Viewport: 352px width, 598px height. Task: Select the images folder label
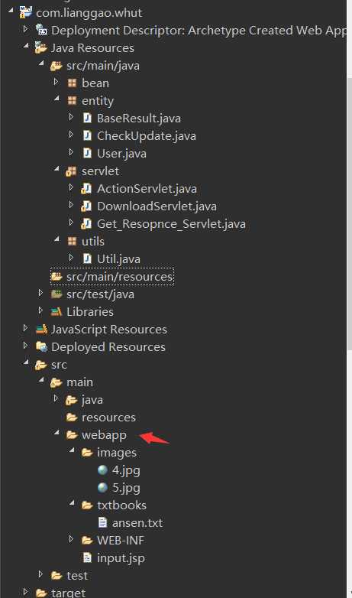point(117,453)
